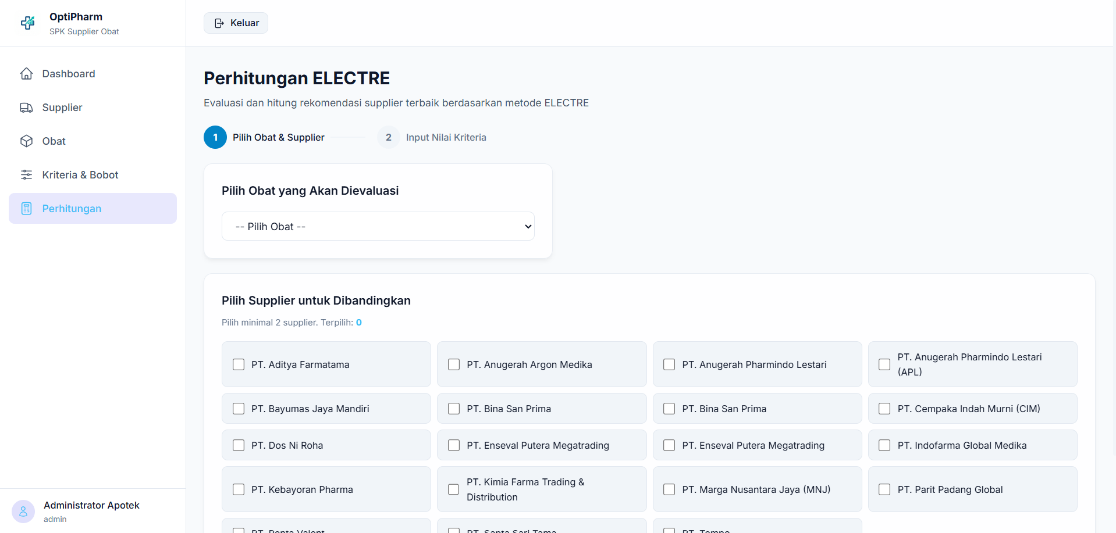Click the logout icon beside Keluar
This screenshot has height=533, width=1116.
point(219,23)
